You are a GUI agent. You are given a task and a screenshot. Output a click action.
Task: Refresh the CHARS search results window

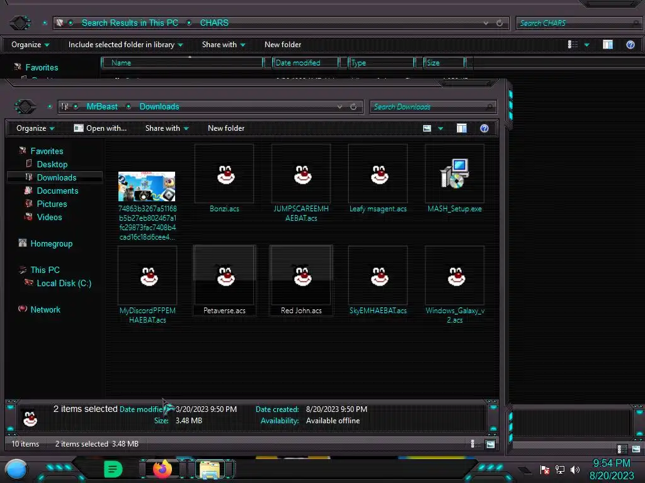click(499, 23)
